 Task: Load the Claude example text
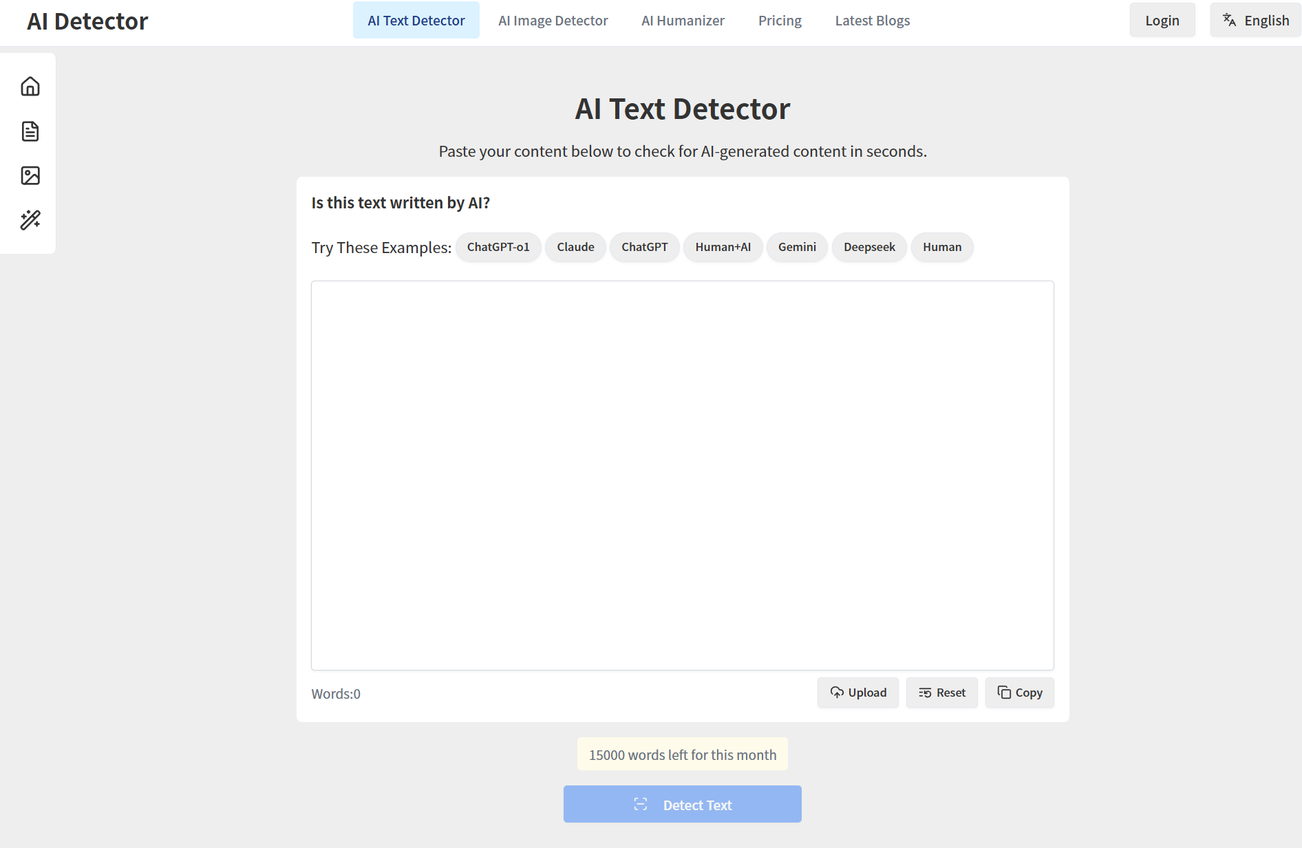(x=575, y=247)
